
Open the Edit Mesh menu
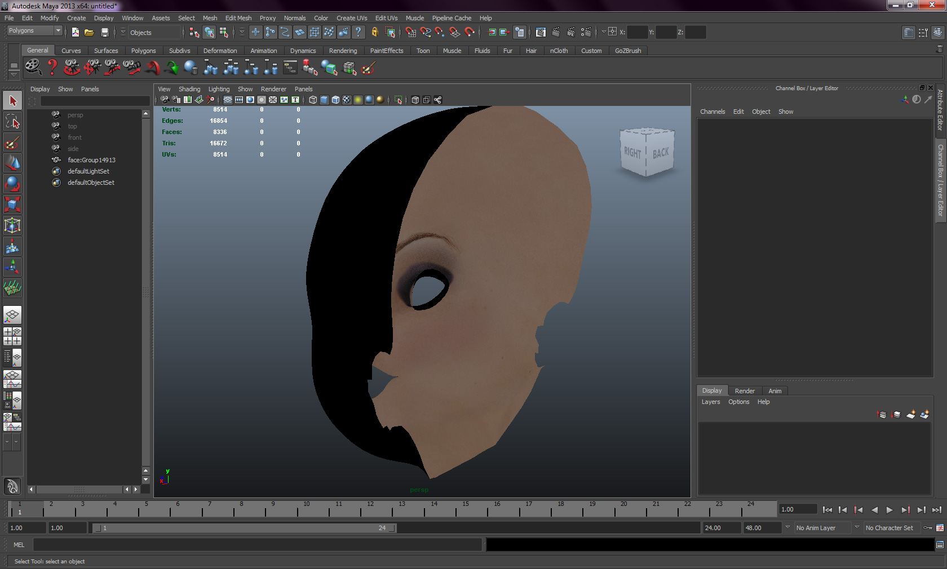(x=238, y=18)
